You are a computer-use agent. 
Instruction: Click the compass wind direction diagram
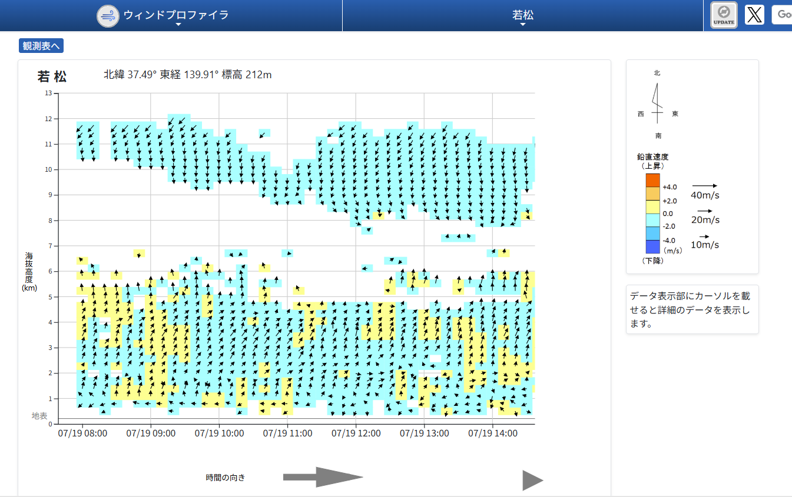(657, 104)
